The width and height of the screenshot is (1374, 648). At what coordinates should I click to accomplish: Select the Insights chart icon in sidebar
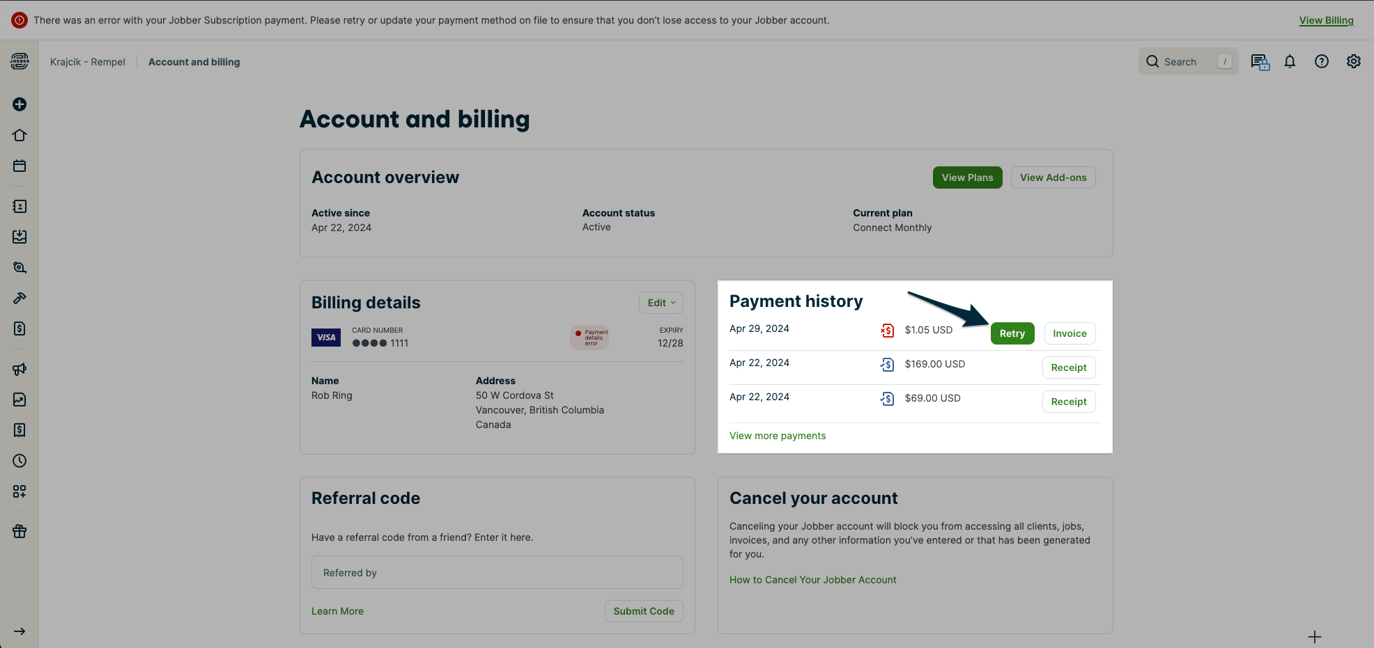click(x=20, y=400)
